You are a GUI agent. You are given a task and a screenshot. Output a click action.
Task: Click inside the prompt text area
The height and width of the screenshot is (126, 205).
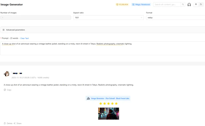(102, 48)
